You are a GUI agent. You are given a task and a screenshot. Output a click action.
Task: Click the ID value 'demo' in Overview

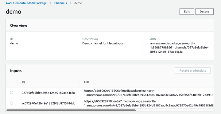tap(14, 43)
